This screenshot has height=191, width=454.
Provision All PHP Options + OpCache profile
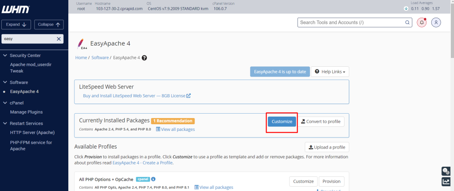332,181
